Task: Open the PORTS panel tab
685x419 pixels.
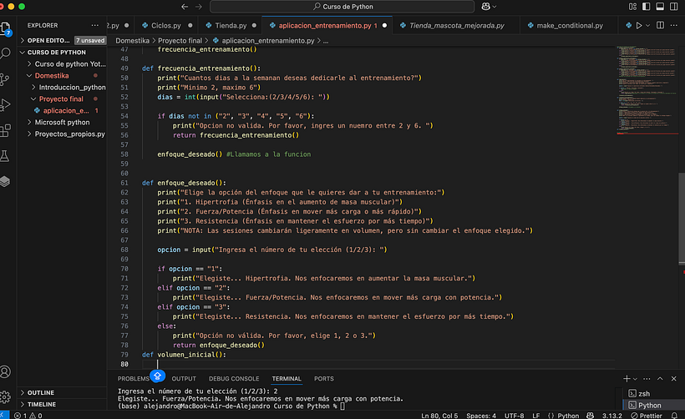Action: (324, 378)
